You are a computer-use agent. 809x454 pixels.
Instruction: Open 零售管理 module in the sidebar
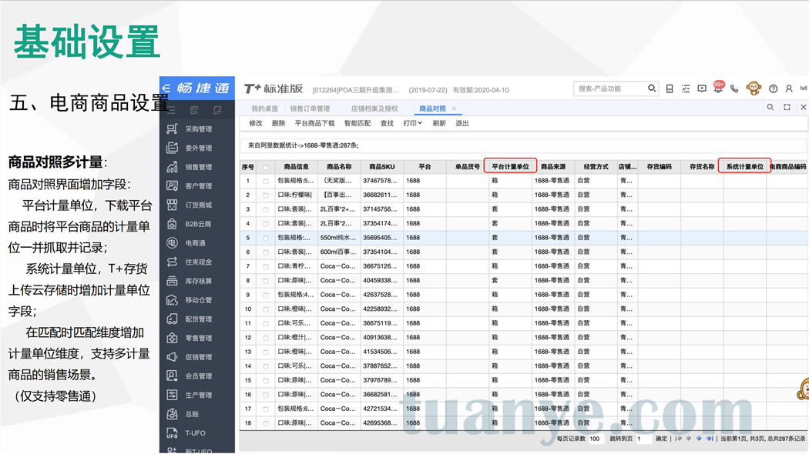point(197,338)
